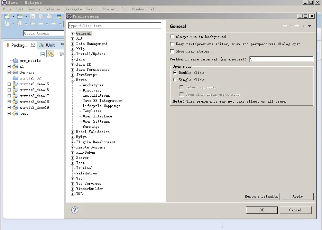This screenshot has height=230, width=322.
Task: Select Single click open mode
Action: click(x=175, y=80)
